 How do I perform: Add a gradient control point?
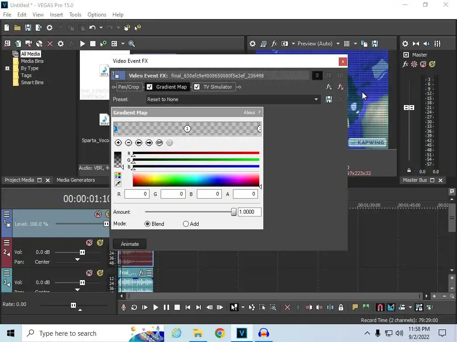[x=118, y=142]
